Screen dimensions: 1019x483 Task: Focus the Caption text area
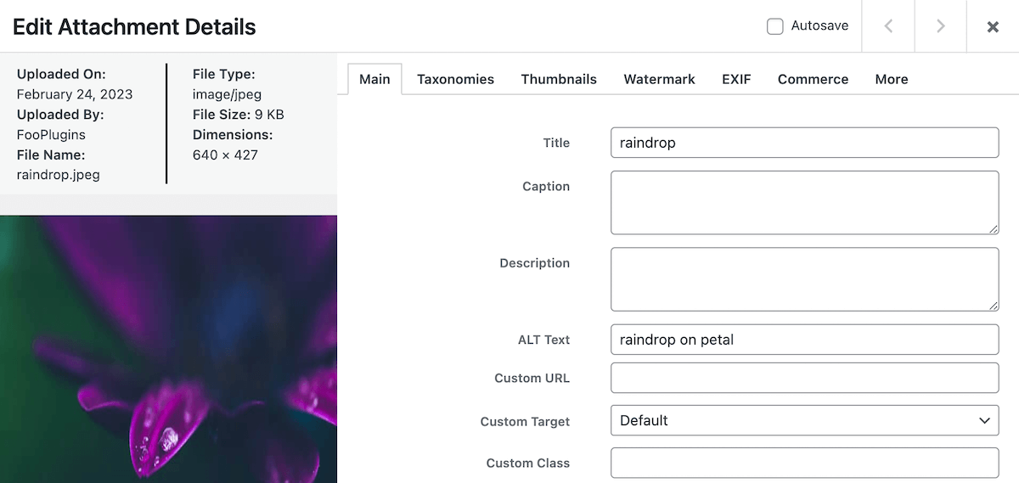point(804,202)
